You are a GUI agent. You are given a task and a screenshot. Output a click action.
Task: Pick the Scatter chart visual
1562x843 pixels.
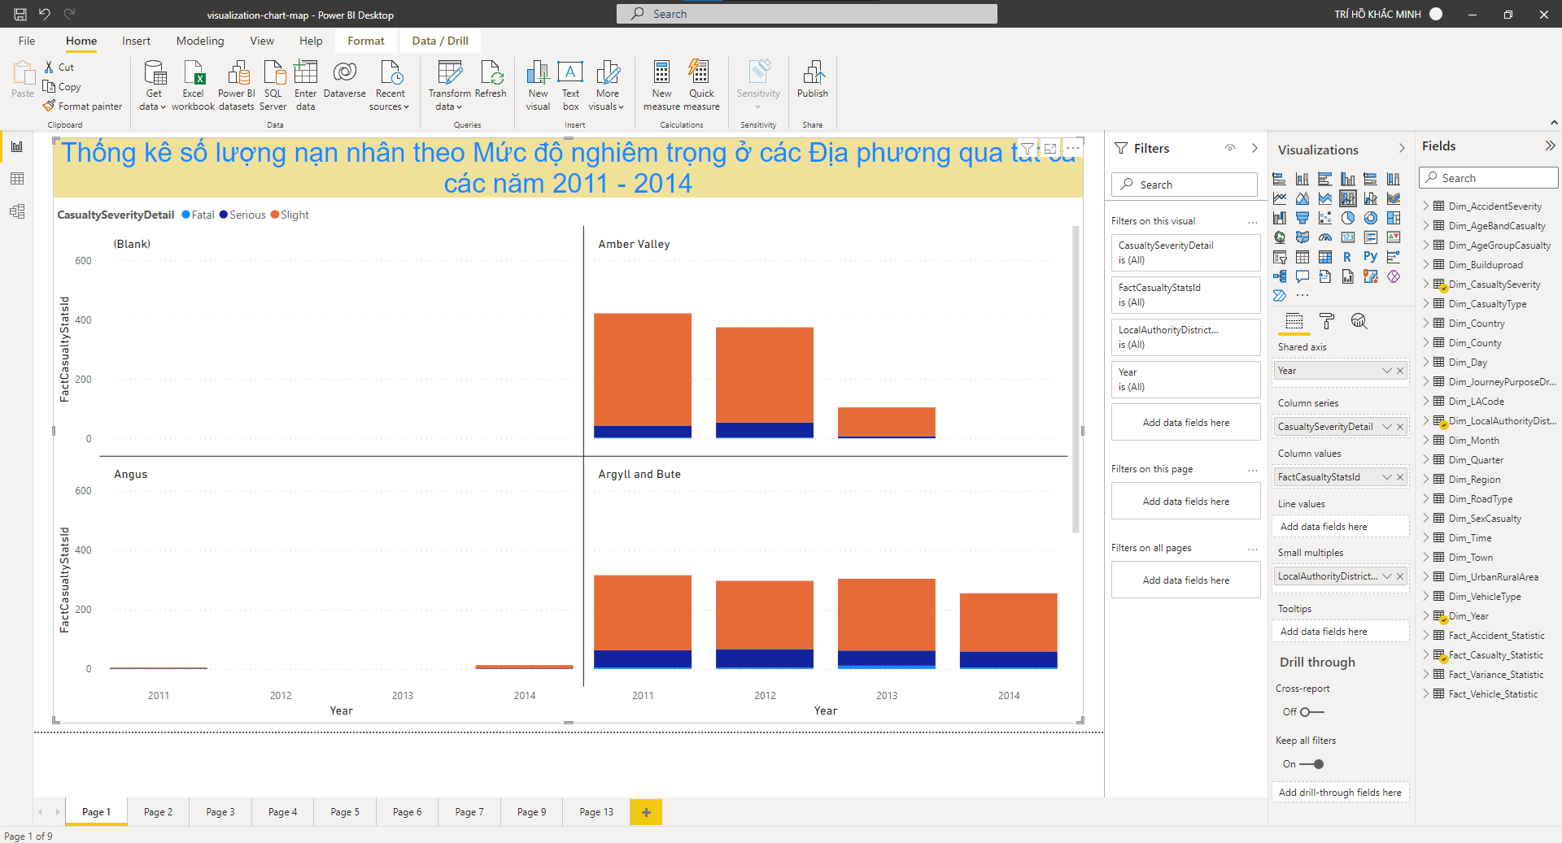[x=1325, y=218]
